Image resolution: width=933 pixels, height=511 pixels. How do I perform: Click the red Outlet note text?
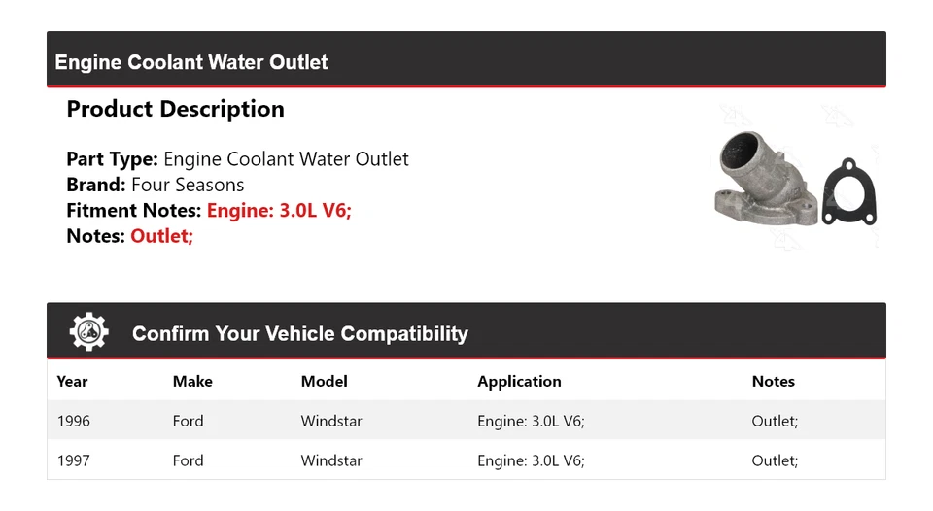(161, 235)
